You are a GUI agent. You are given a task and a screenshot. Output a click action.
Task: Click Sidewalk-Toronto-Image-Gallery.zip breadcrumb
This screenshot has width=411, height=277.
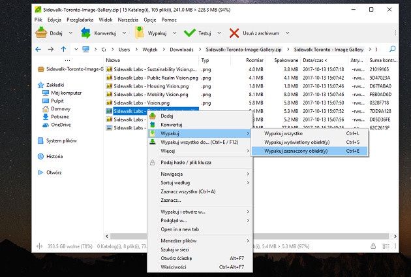(x=243, y=50)
